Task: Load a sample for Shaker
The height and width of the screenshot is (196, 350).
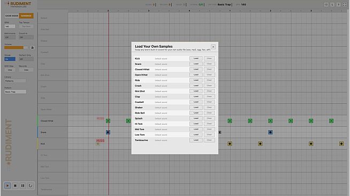Action: tap(196, 108)
